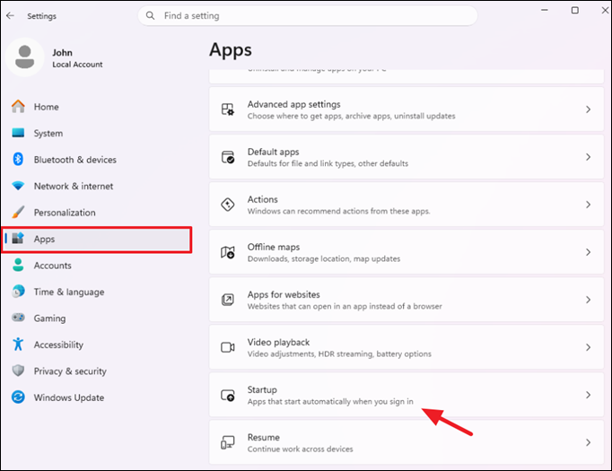Select Network & internet

click(x=97, y=186)
